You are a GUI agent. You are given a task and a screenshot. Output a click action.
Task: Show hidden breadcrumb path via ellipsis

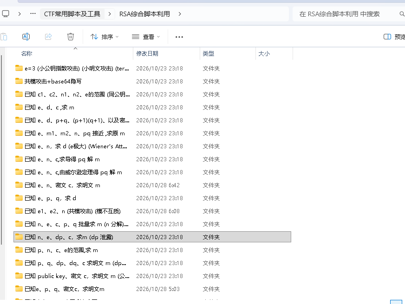click(33, 13)
